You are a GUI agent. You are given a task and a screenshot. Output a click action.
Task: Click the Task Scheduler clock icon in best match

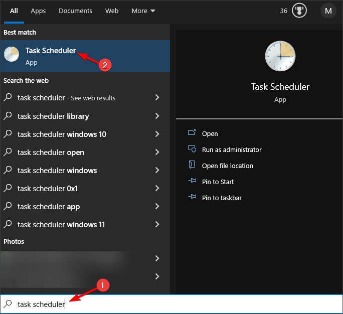(12, 54)
